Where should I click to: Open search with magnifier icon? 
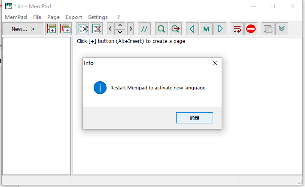tap(162, 29)
